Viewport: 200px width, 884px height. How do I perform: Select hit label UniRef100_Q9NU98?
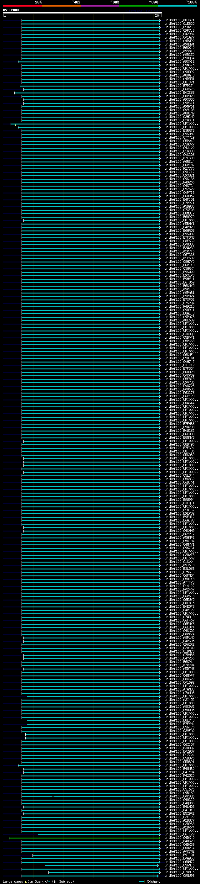[x=179, y=876]
